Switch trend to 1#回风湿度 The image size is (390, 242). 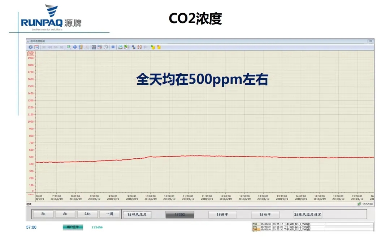click(137, 214)
